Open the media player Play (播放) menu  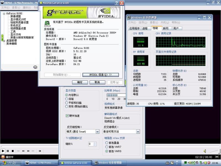tap(27, 7)
